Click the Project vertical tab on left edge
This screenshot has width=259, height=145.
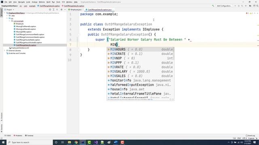2,12
